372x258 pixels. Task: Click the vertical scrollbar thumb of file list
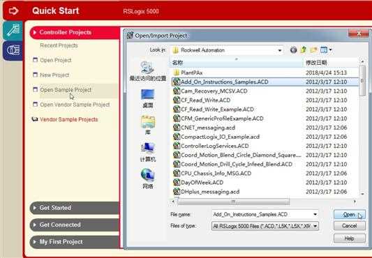362,81
